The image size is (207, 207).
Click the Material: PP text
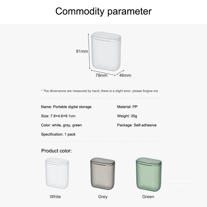[x=127, y=107]
